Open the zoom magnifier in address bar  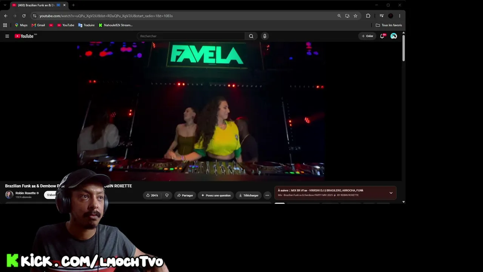(339, 16)
